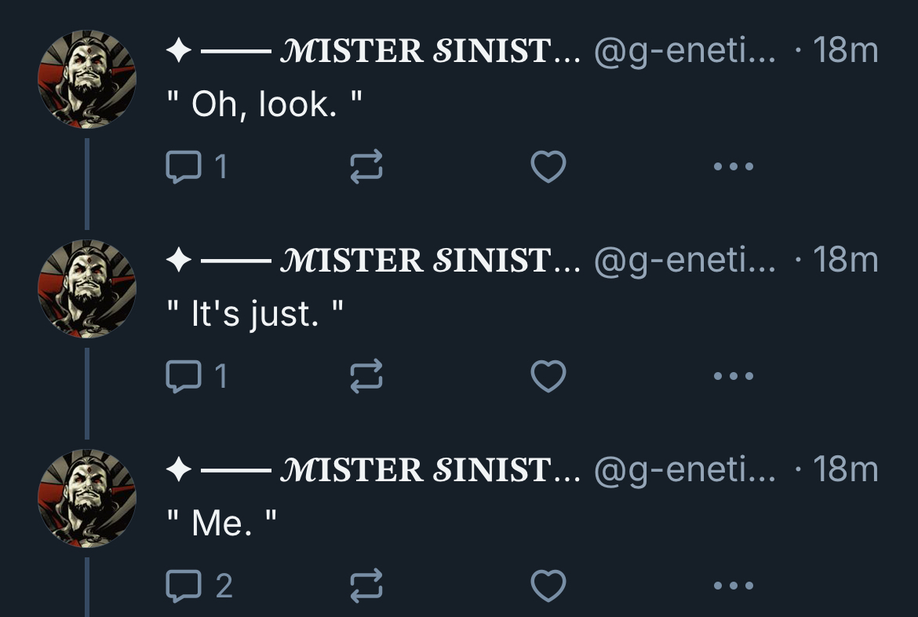The height and width of the screenshot is (617, 918).
Task: Open avatar of the "Oh, look." post
Action: click(86, 79)
